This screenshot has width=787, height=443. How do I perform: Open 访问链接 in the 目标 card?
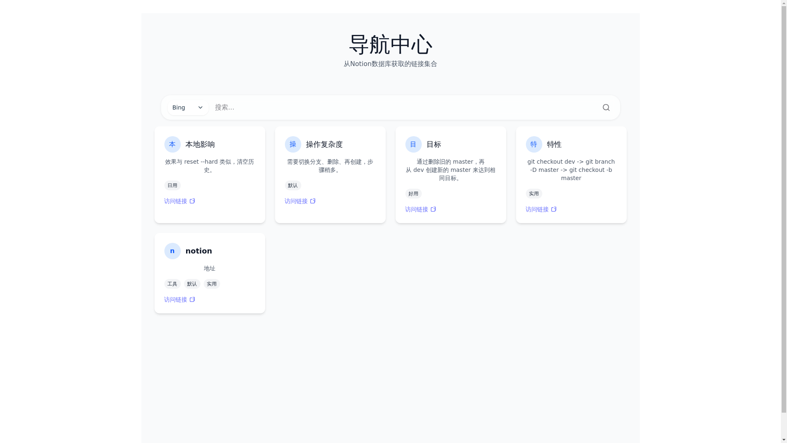[x=421, y=209]
